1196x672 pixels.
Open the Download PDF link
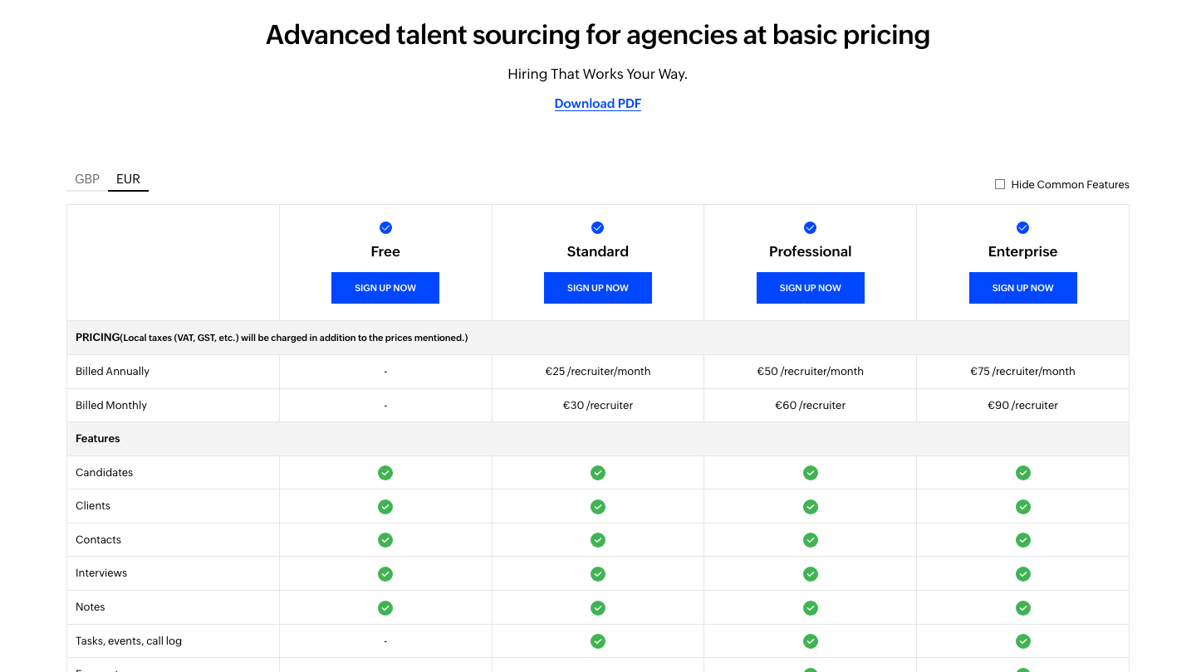(598, 104)
